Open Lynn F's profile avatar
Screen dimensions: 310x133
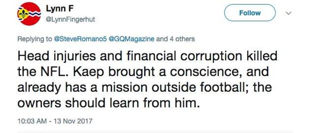pyautogui.click(x=29, y=14)
